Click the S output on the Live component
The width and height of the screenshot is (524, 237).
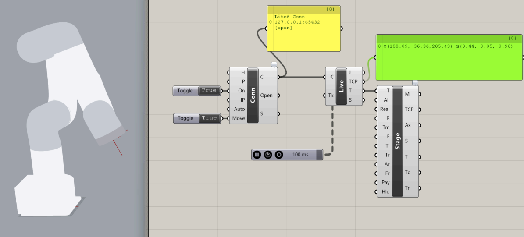tap(350, 100)
